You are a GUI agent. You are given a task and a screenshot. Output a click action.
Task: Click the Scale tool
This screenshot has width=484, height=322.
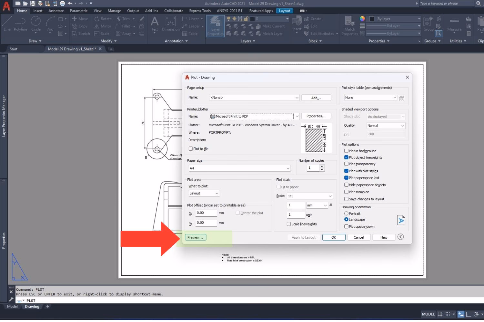(x=102, y=33)
